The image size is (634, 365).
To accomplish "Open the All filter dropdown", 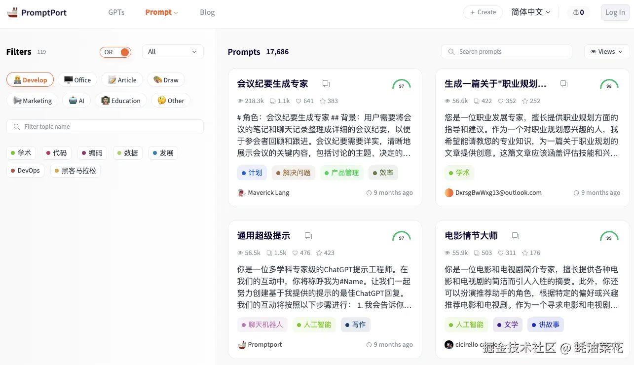I will pos(173,52).
